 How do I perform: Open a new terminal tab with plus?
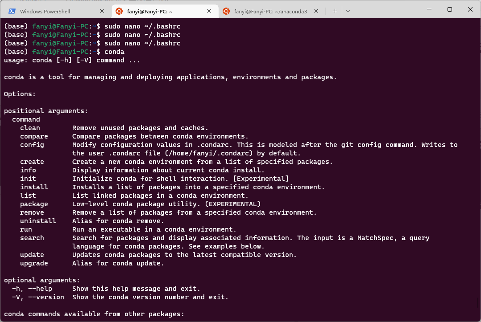[335, 11]
